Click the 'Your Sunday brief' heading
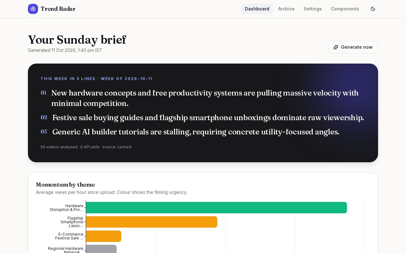The width and height of the screenshot is (406, 253). point(77,40)
